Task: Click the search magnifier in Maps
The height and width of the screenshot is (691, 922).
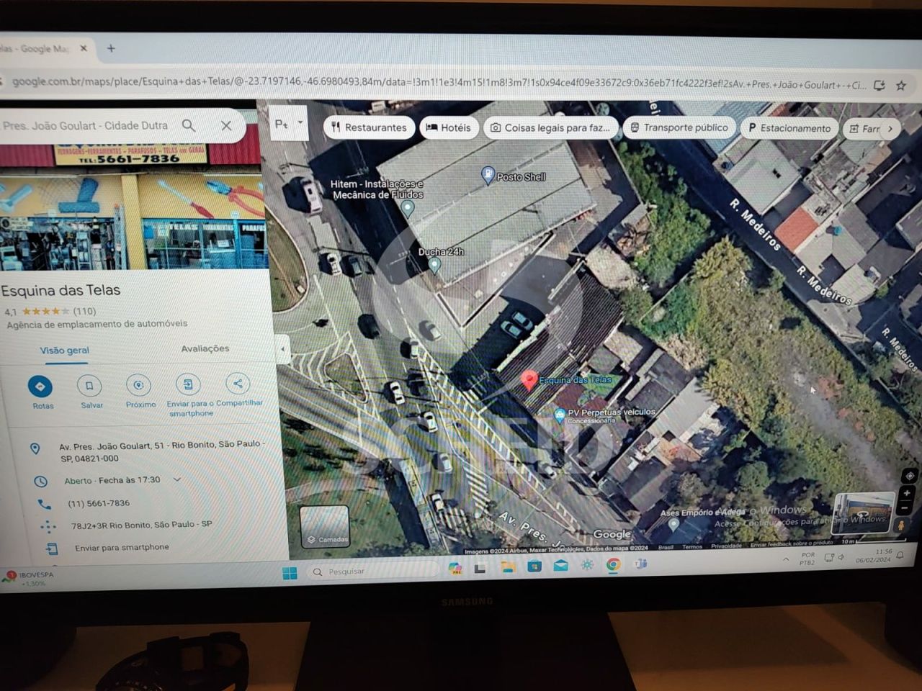Action: click(189, 125)
